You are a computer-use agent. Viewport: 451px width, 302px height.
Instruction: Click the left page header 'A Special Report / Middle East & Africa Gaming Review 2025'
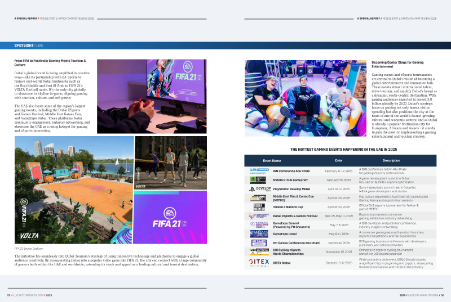[x=54, y=19]
